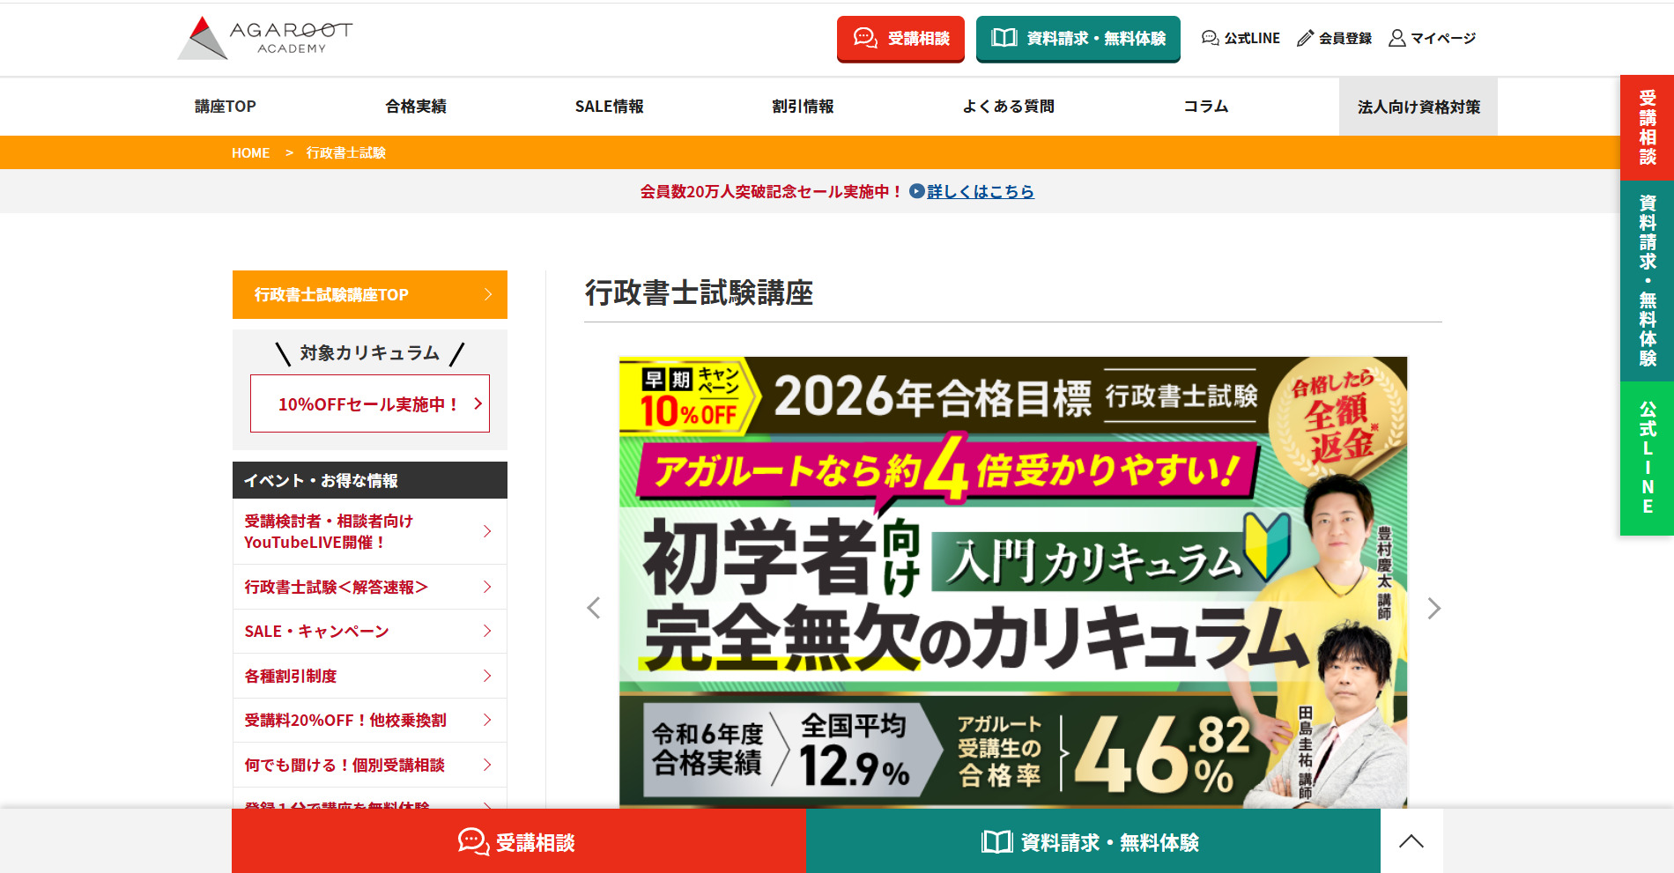Click the 2026年合格目標 promotional banner image
This screenshot has height=873, width=1674.
[x=1012, y=581]
